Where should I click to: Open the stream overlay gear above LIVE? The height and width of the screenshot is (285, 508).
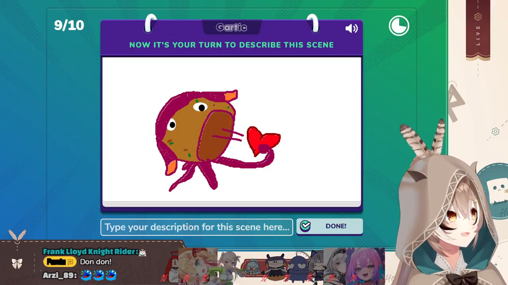pos(478,17)
